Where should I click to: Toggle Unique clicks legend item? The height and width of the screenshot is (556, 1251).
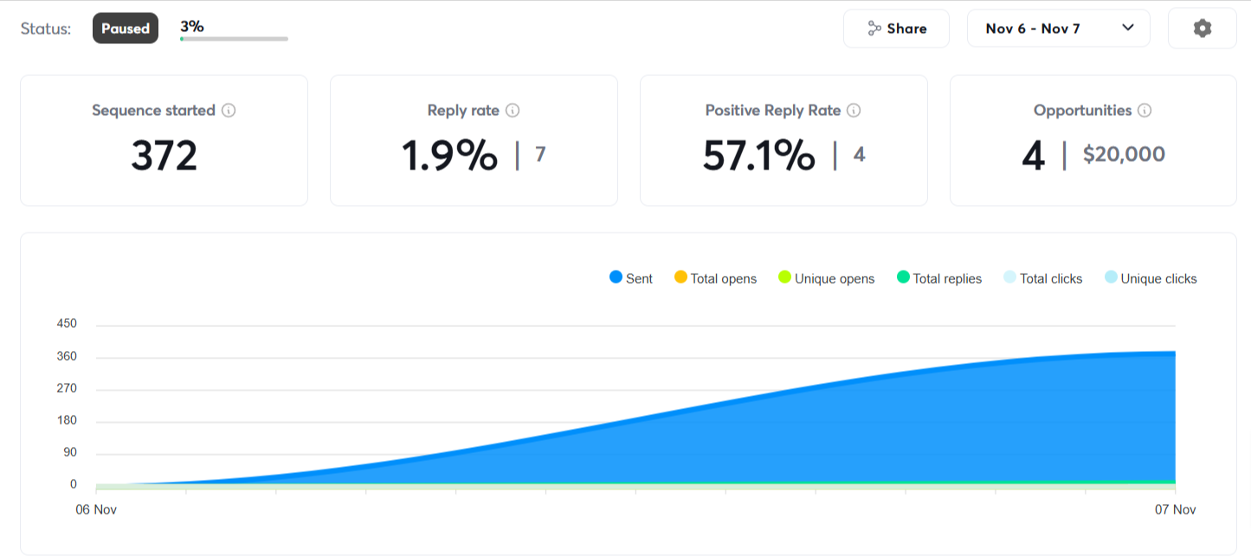tap(1151, 278)
